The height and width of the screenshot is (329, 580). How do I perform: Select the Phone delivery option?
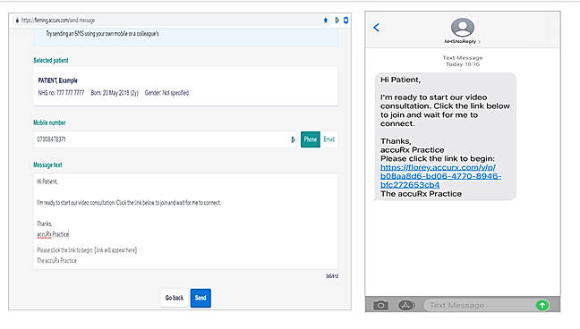[x=311, y=139]
